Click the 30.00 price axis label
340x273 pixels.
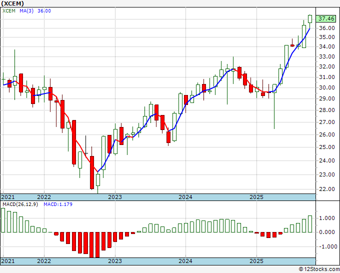[x=327, y=87]
